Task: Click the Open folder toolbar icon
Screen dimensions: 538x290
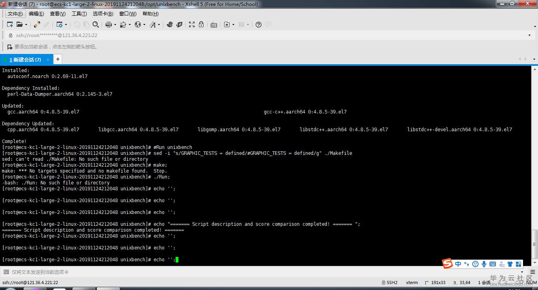Action: 19,24
